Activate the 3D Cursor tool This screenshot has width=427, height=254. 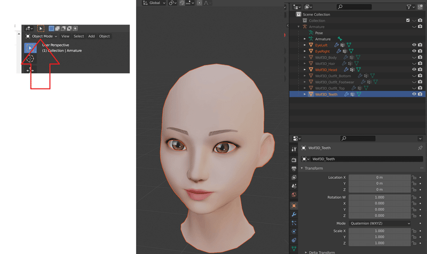[30, 59]
